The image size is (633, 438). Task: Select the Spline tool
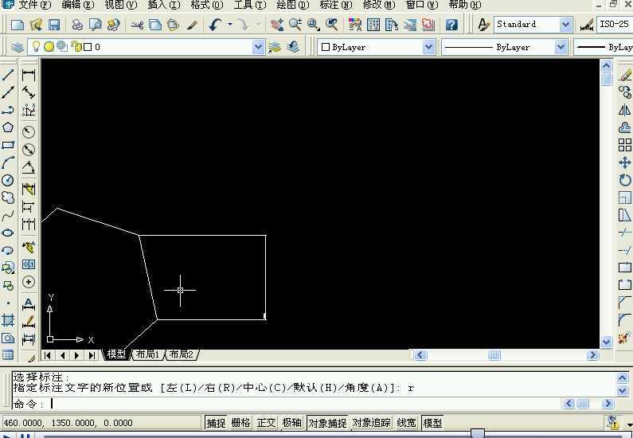tap(8, 216)
